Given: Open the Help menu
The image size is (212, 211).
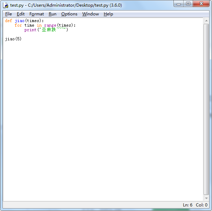Looking at the screenshot, I should click(108, 14).
